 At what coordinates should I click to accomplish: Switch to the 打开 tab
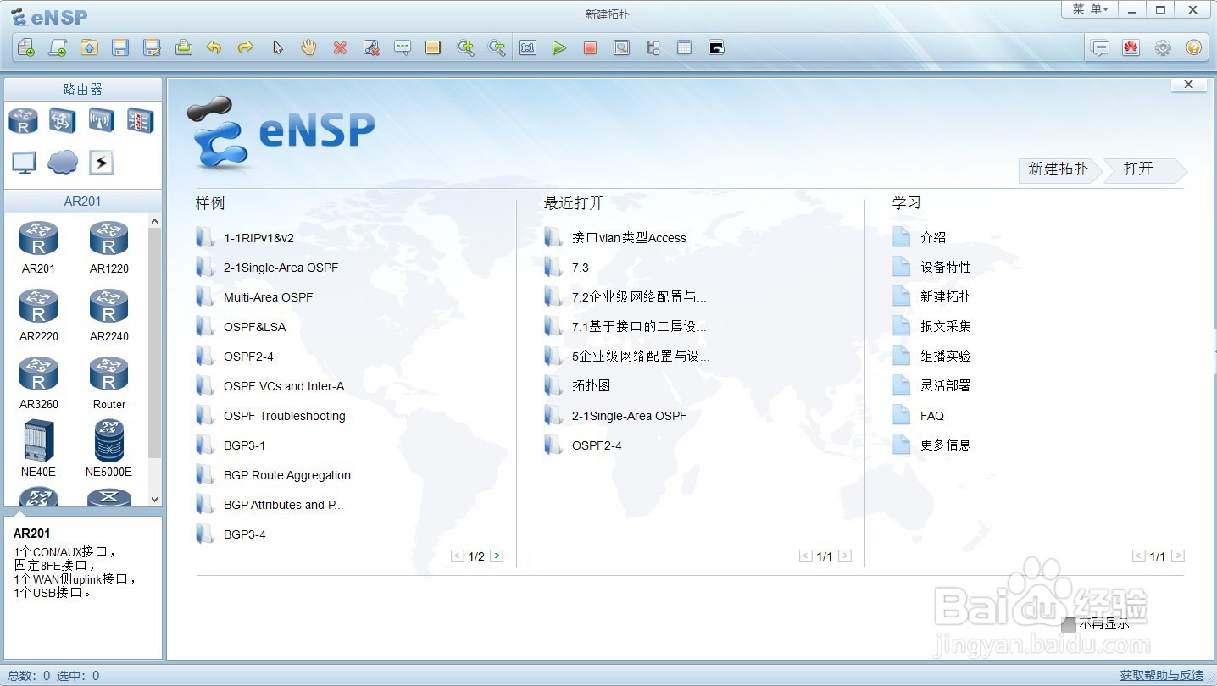(x=1140, y=170)
